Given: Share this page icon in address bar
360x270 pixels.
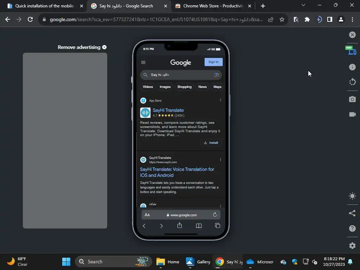Looking at the screenshot, I should [x=271, y=20].
